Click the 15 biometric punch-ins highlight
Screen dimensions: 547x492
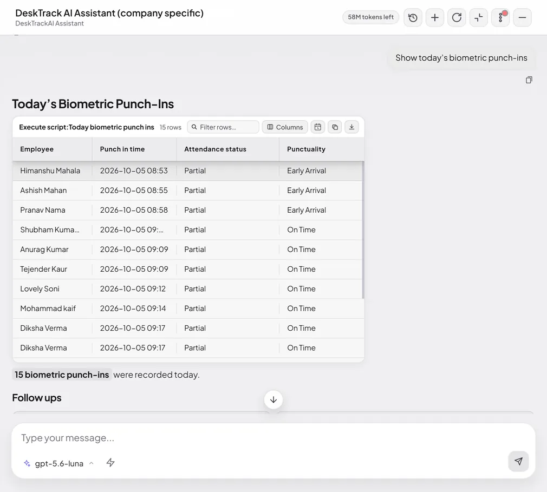coord(62,375)
